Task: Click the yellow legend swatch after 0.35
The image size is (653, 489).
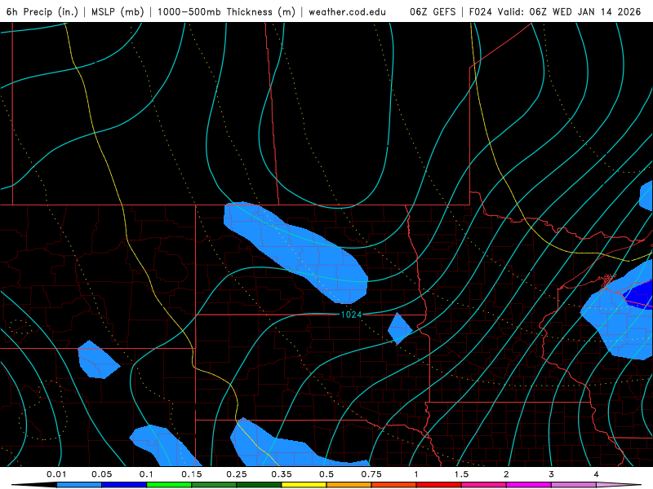Action: coord(304,485)
